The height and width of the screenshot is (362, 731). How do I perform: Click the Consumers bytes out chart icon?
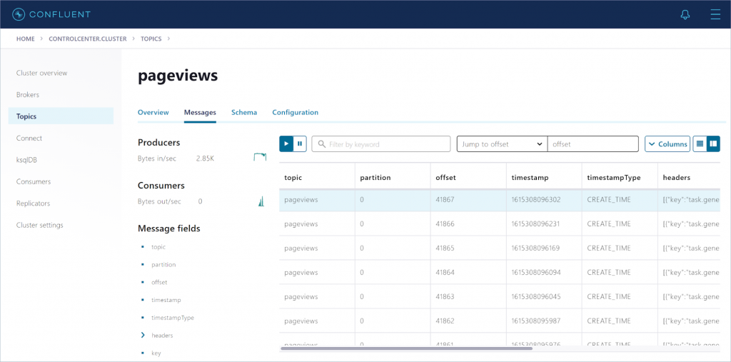(x=261, y=201)
